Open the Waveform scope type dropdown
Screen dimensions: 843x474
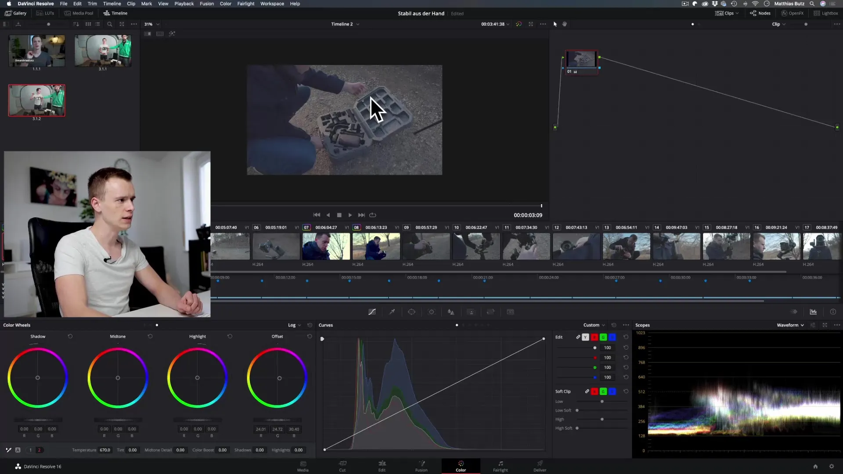coord(790,325)
